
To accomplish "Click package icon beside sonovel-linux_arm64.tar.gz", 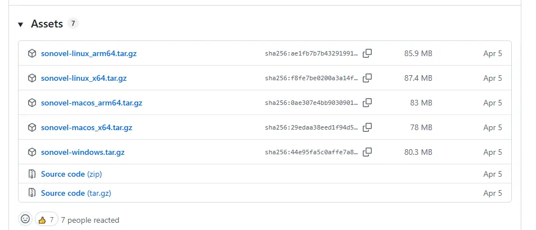I will pos(32,53).
